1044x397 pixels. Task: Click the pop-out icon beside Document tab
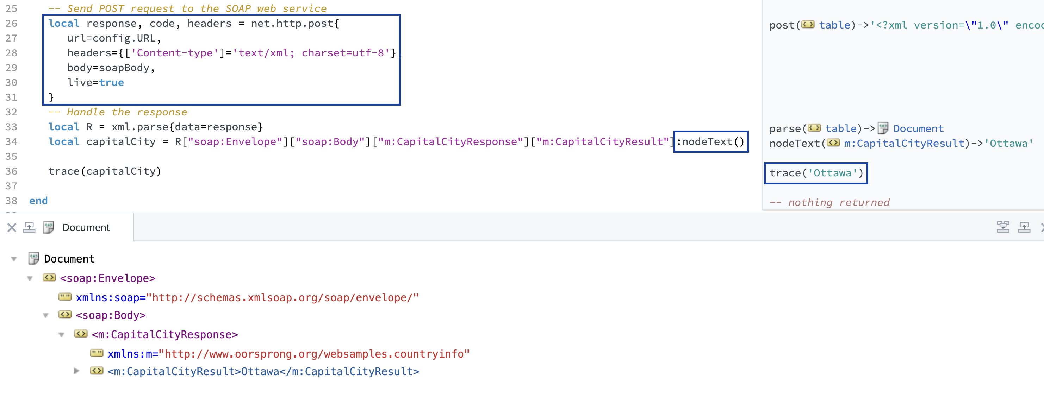tap(29, 228)
